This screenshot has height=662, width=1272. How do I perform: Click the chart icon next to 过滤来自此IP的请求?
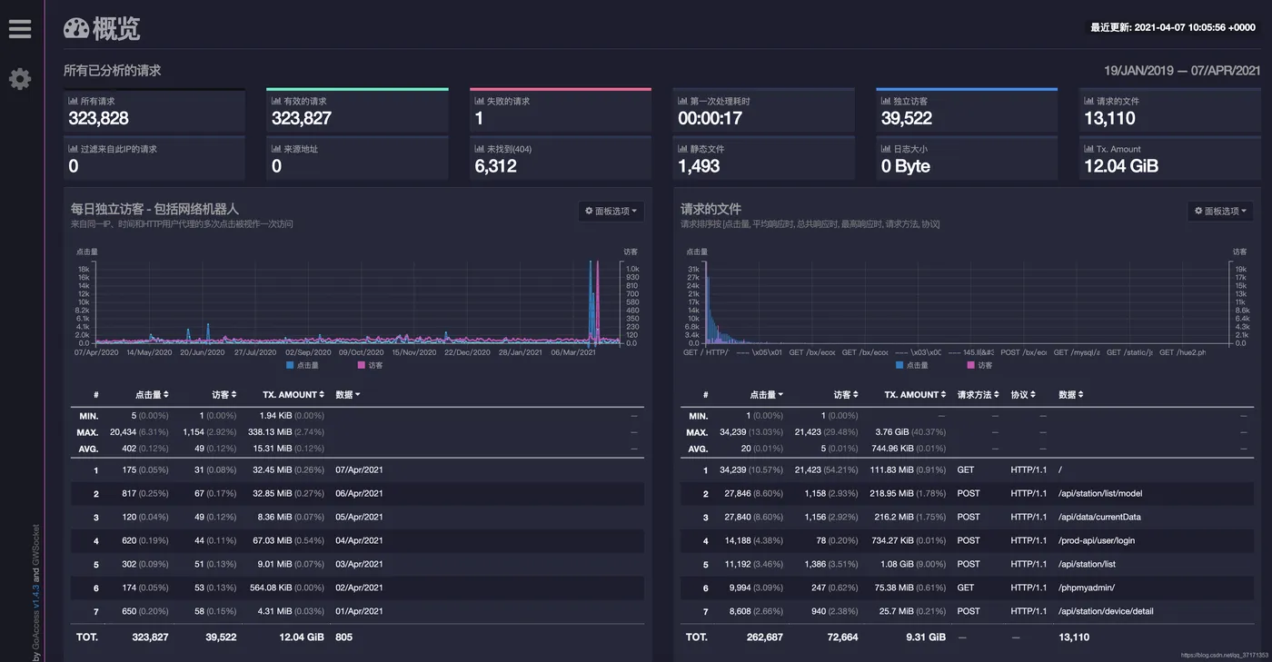click(74, 149)
